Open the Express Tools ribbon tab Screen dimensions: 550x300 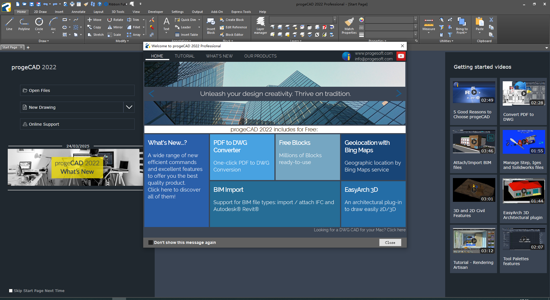tap(241, 12)
